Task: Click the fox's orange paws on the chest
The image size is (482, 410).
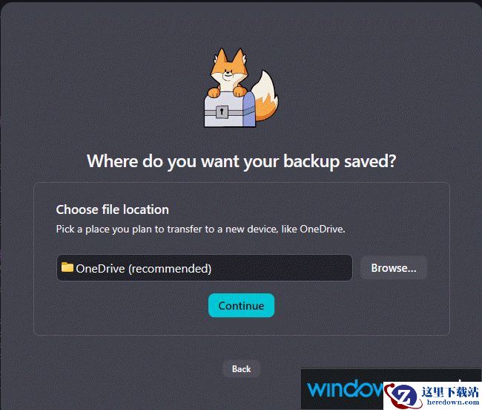Action: tap(227, 91)
